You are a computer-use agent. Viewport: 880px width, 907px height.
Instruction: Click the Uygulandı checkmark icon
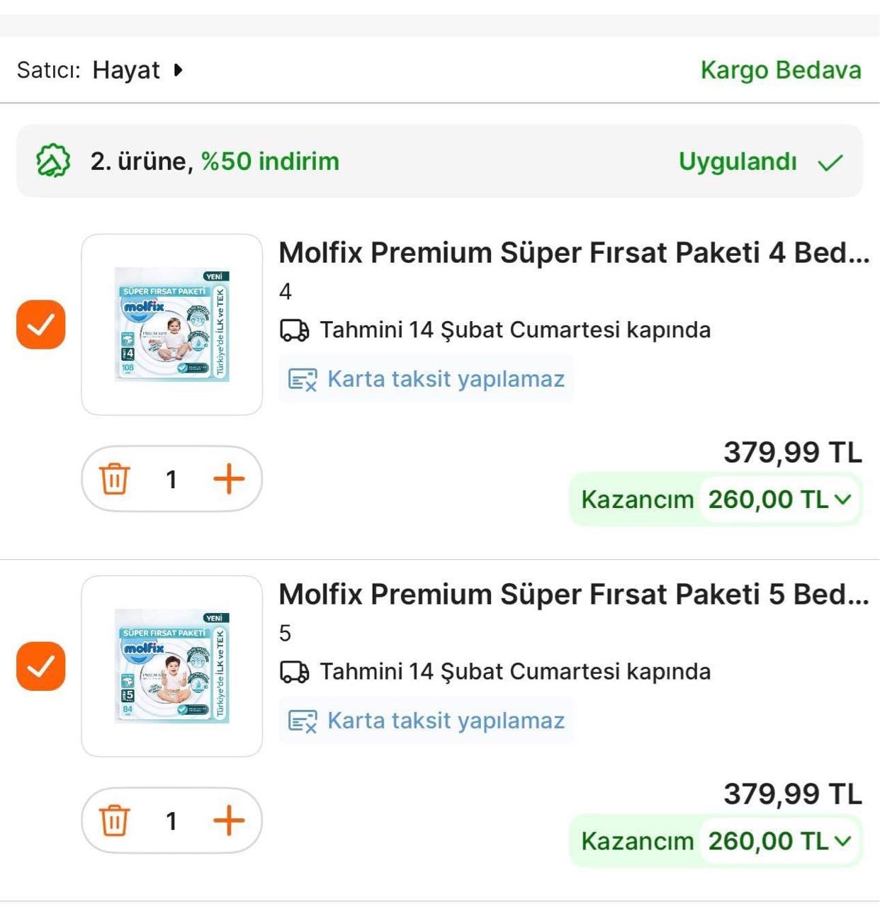(830, 162)
